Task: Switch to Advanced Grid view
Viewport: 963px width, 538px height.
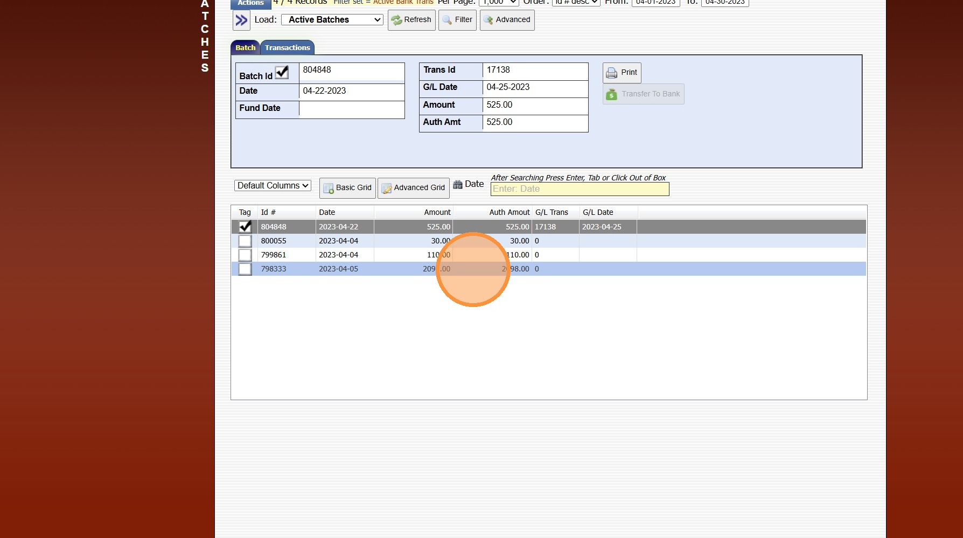Action: (x=413, y=188)
